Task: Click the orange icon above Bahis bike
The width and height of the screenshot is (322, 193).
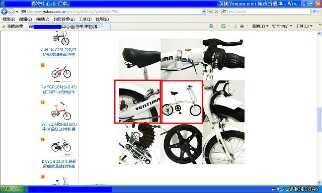Action: [x=42, y=102]
